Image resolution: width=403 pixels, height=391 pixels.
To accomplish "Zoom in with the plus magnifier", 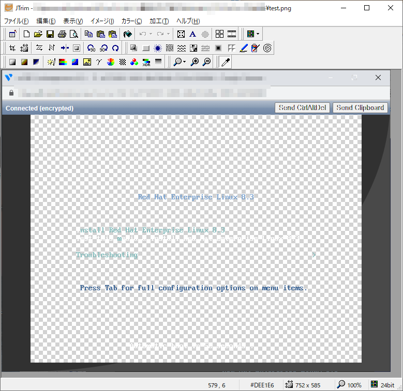I will click(x=195, y=62).
